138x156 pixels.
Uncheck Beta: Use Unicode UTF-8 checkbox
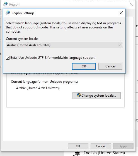tap(8, 58)
